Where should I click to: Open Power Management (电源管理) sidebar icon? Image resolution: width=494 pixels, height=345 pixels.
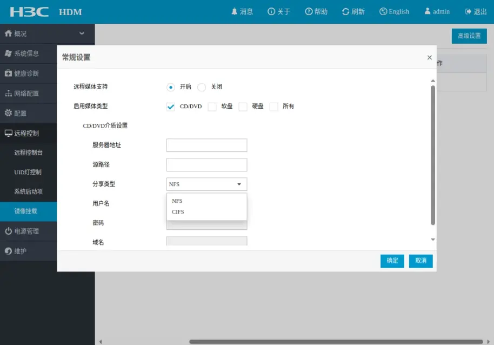[8, 231]
